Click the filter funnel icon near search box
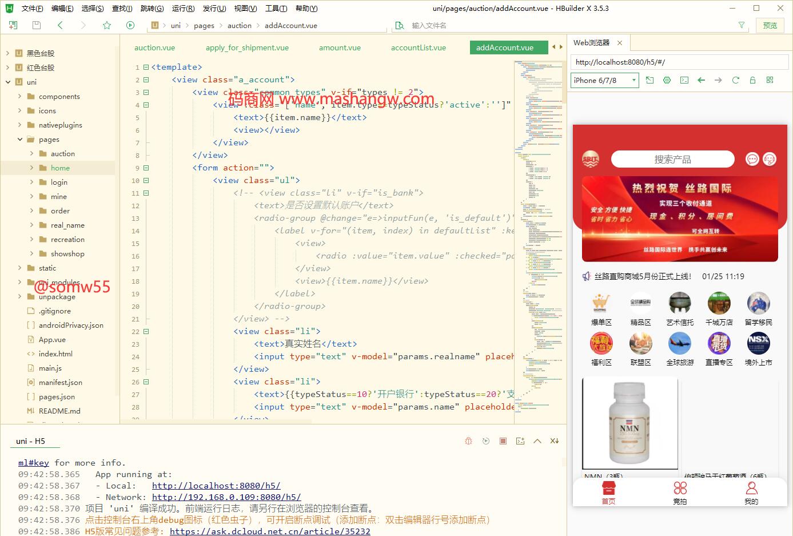793x536 pixels. [742, 25]
